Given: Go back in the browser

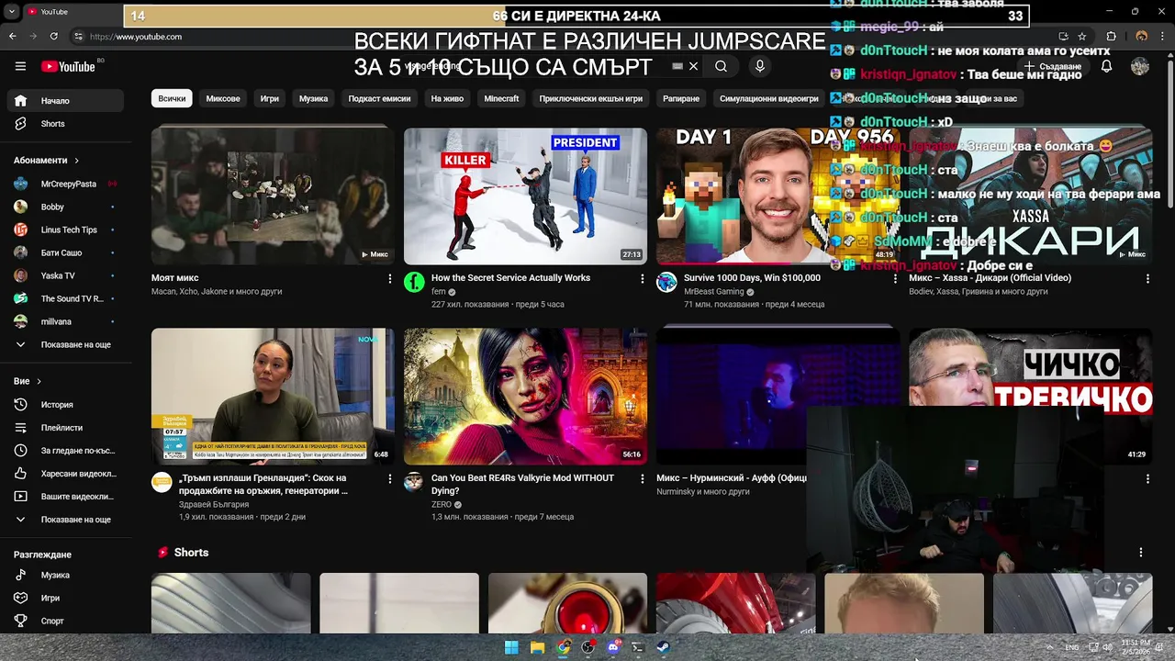Looking at the screenshot, I should coord(12,36).
